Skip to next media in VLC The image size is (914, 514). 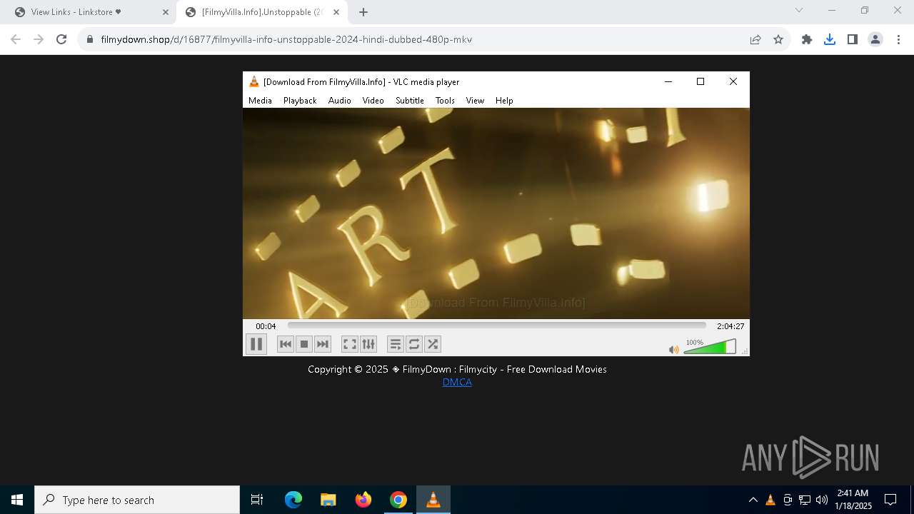323,344
